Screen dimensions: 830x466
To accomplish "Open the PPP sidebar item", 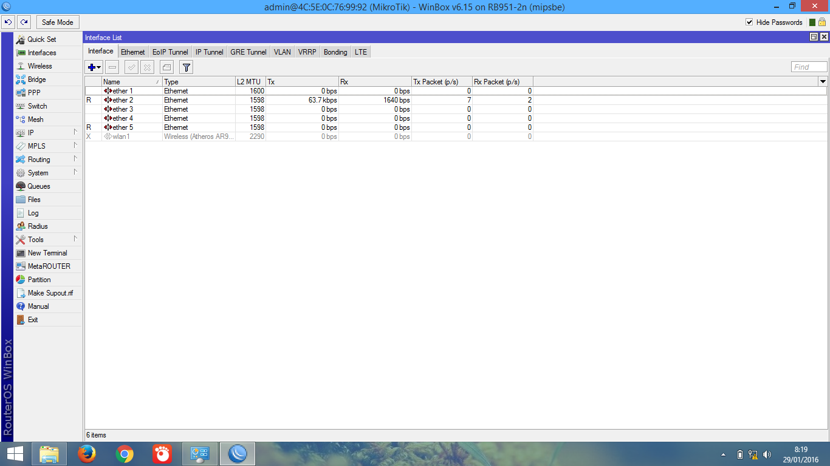I will [48, 93].
